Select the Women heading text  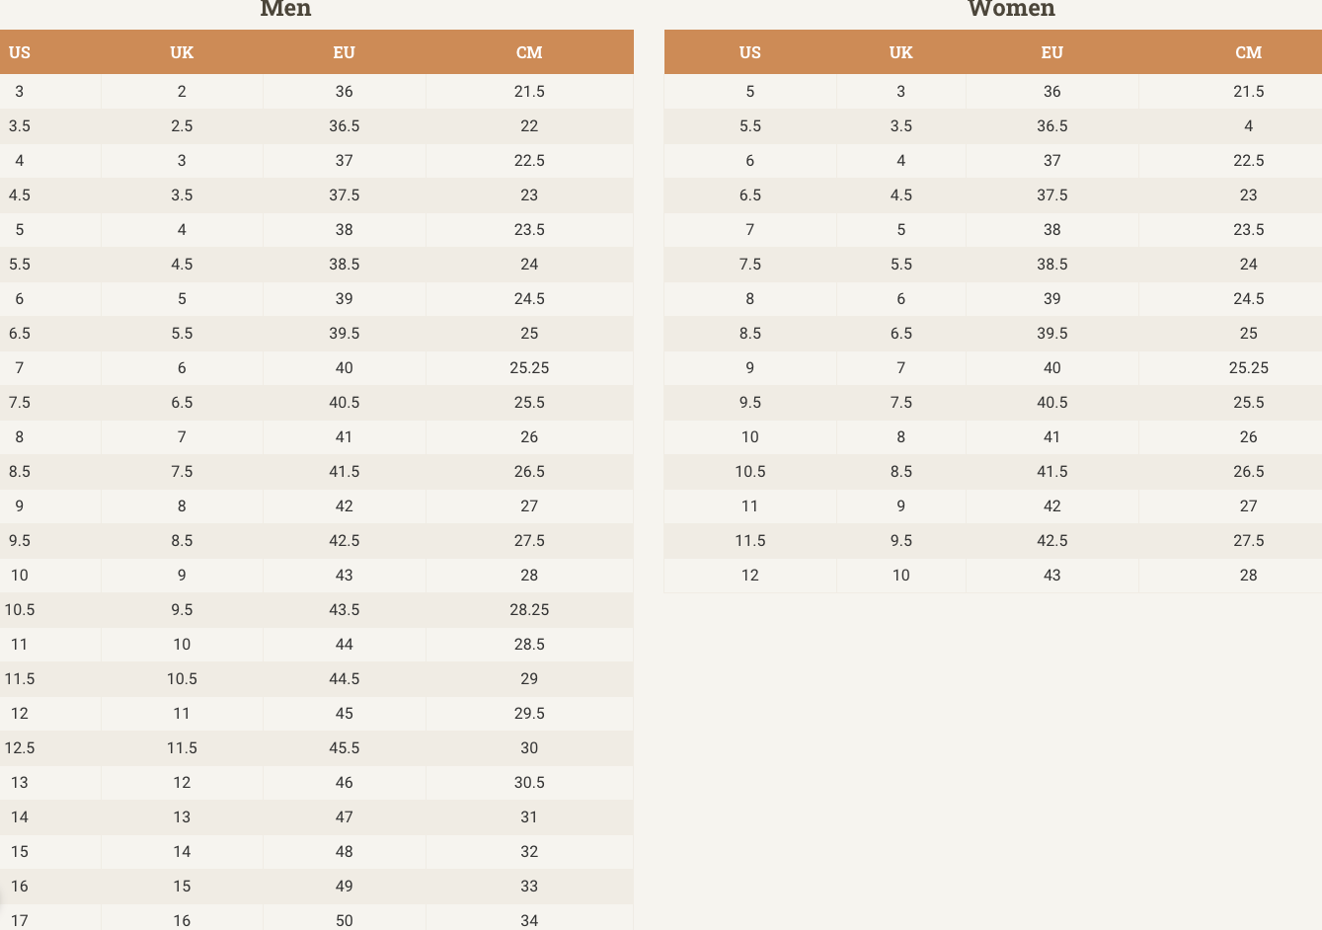[1011, 9]
